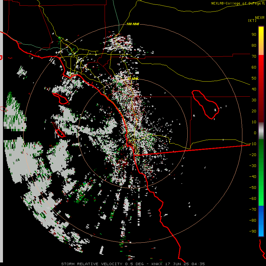Select the -80 knot scale label
The image size is (266, 266).
pyautogui.click(x=253, y=220)
